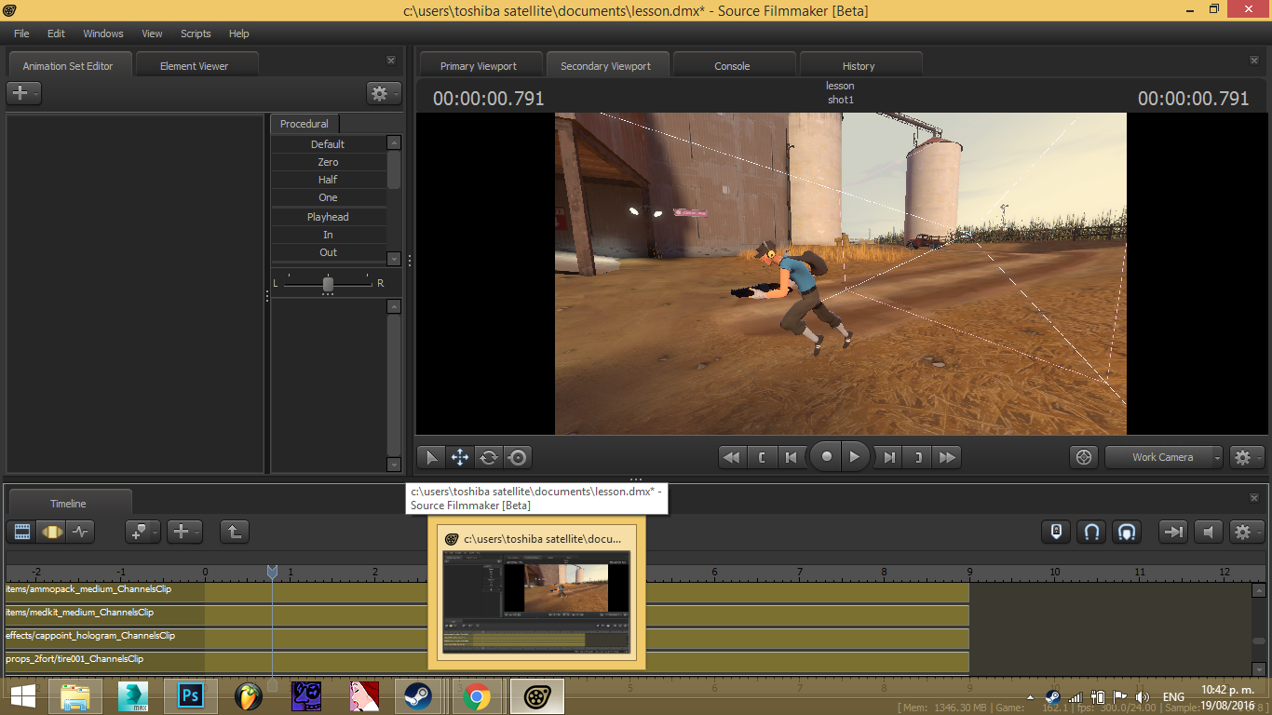The image size is (1272, 715).
Task: Apply the Zero procedural preset
Action: point(328,162)
